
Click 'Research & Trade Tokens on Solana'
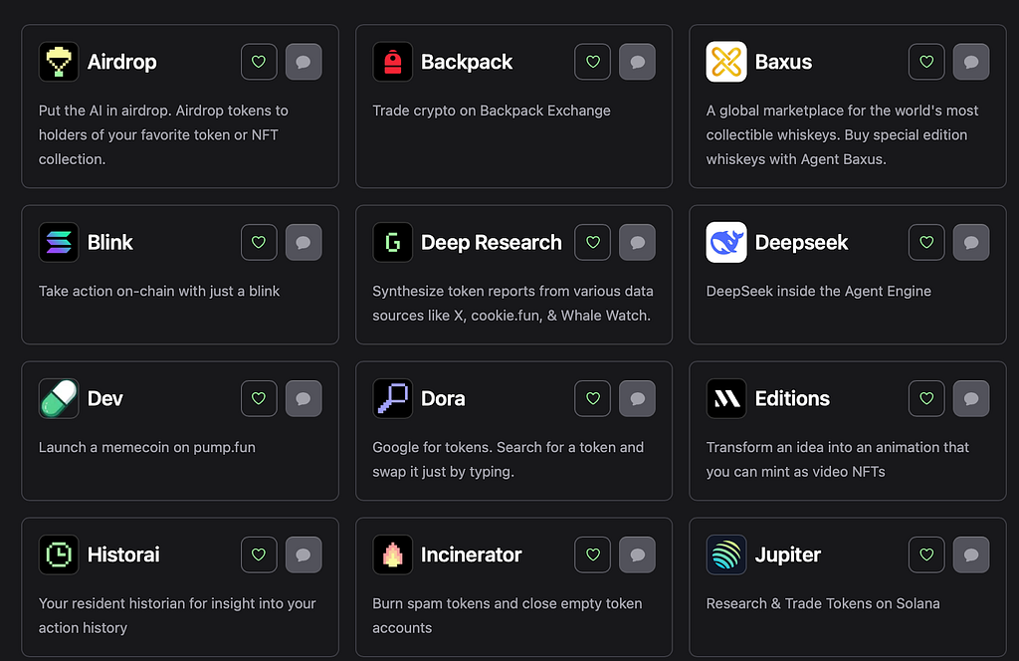pyautogui.click(x=823, y=603)
